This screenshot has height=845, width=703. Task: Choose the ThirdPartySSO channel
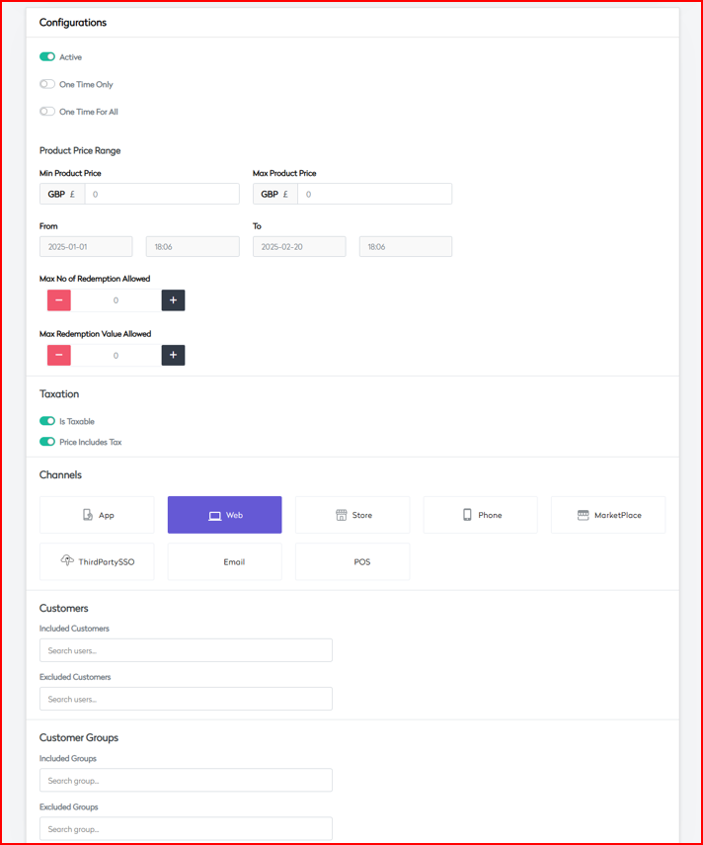97,561
